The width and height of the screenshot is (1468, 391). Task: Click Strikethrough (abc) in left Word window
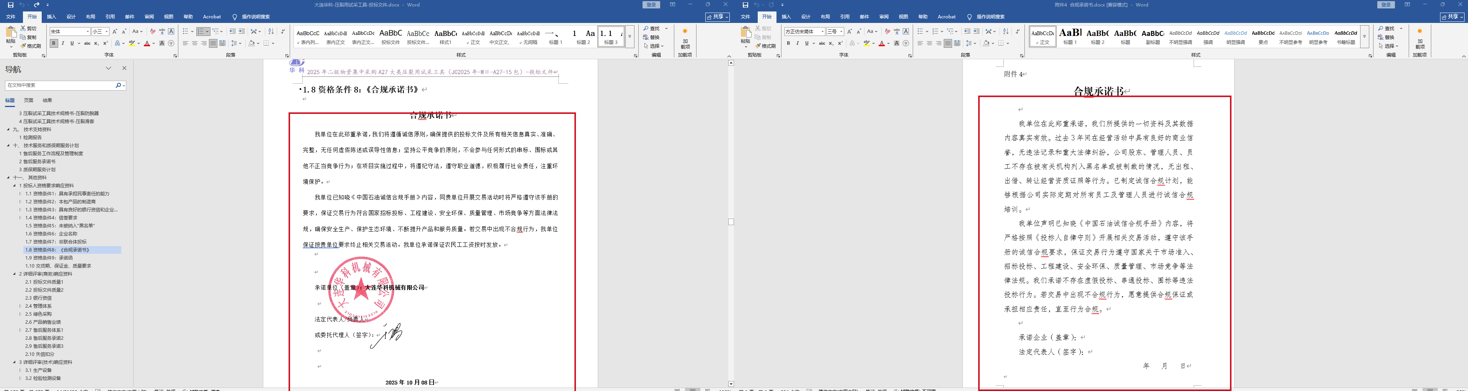point(87,43)
